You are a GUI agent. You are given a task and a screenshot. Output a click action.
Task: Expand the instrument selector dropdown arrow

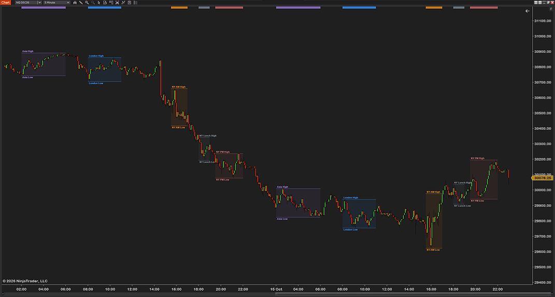tap(39, 3)
